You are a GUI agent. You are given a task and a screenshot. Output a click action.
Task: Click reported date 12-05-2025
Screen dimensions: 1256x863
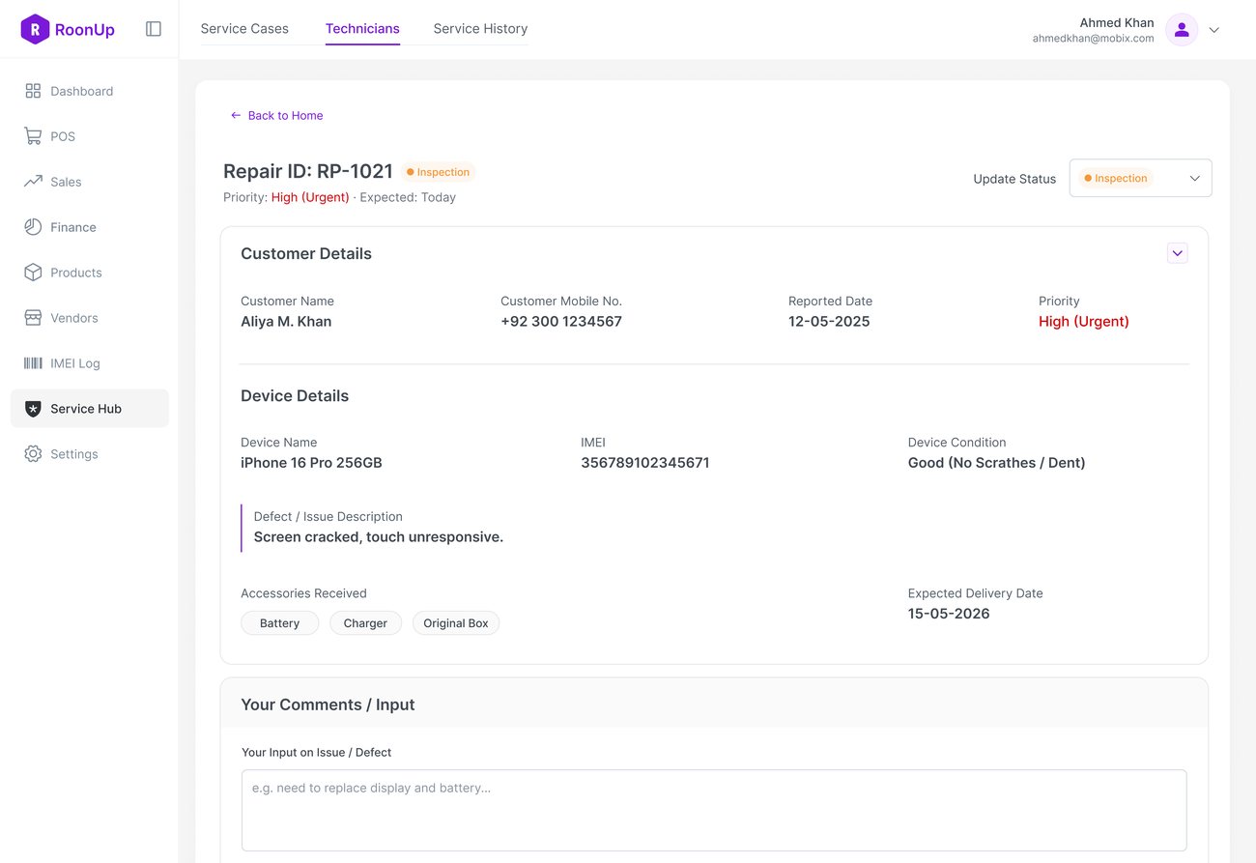(829, 322)
